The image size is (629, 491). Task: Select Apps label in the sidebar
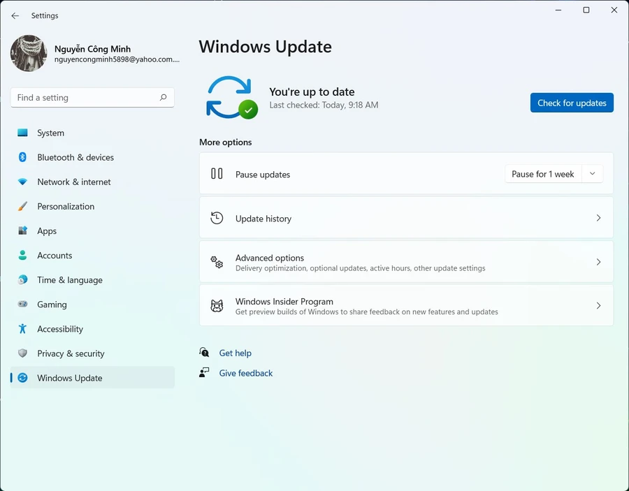pyautogui.click(x=47, y=231)
